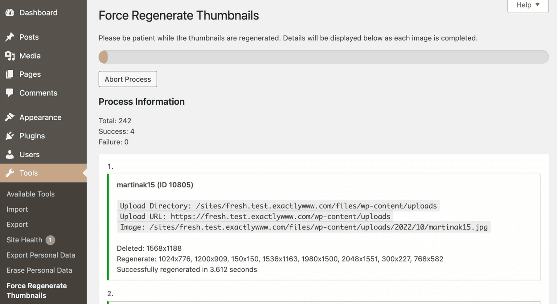The width and height of the screenshot is (557, 304).
Task: Click the Site Health notification badge
Action: 50,240
